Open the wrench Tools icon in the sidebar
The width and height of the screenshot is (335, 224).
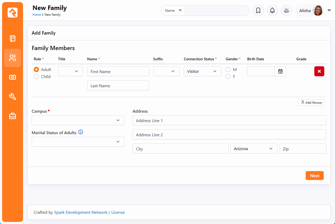13,97
